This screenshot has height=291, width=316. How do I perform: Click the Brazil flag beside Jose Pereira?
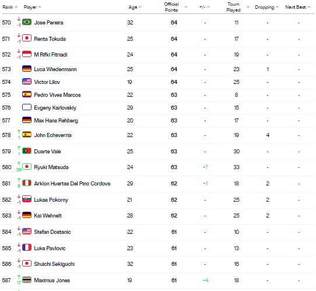tap(27, 22)
